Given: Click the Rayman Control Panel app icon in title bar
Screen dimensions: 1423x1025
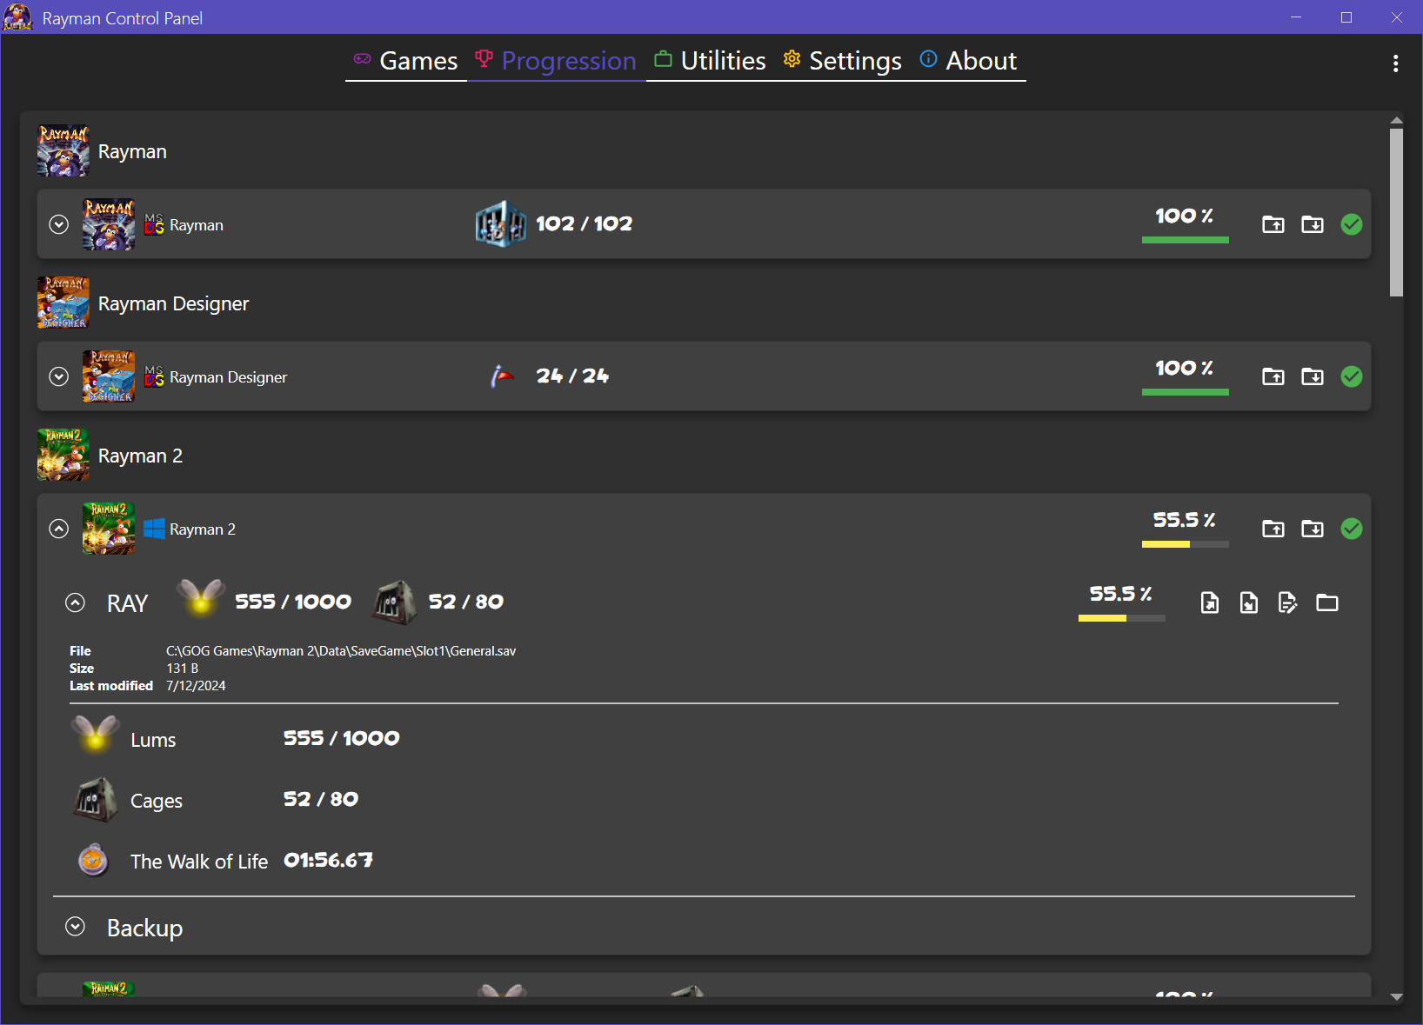Looking at the screenshot, I should click(17, 17).
